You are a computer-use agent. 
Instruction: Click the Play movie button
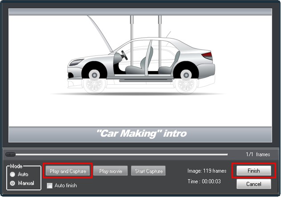(x=110, y=171)
